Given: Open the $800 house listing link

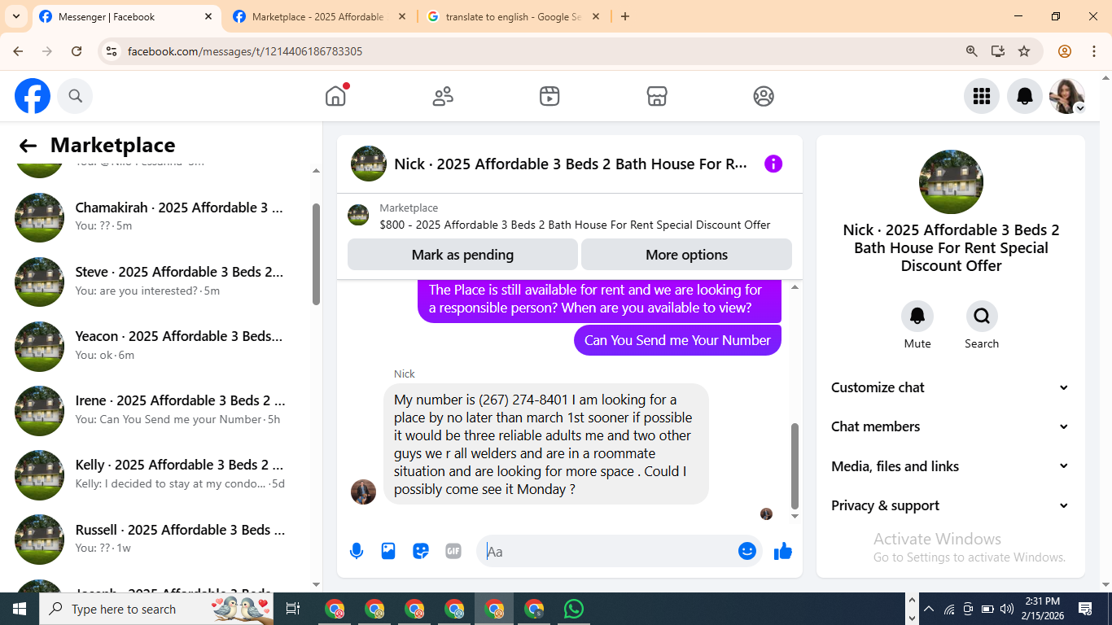Looking at the screenshot, I should coord(575,225).
